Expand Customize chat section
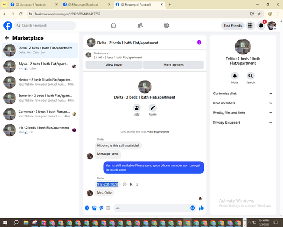The width and height of the screenshot is (283, 227). (x=243, y=93)
